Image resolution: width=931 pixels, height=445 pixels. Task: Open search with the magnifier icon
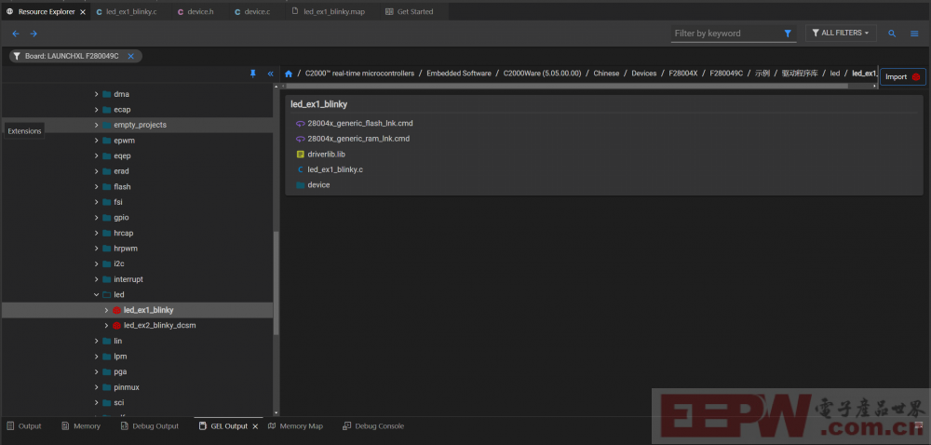[x=892, y=34]
